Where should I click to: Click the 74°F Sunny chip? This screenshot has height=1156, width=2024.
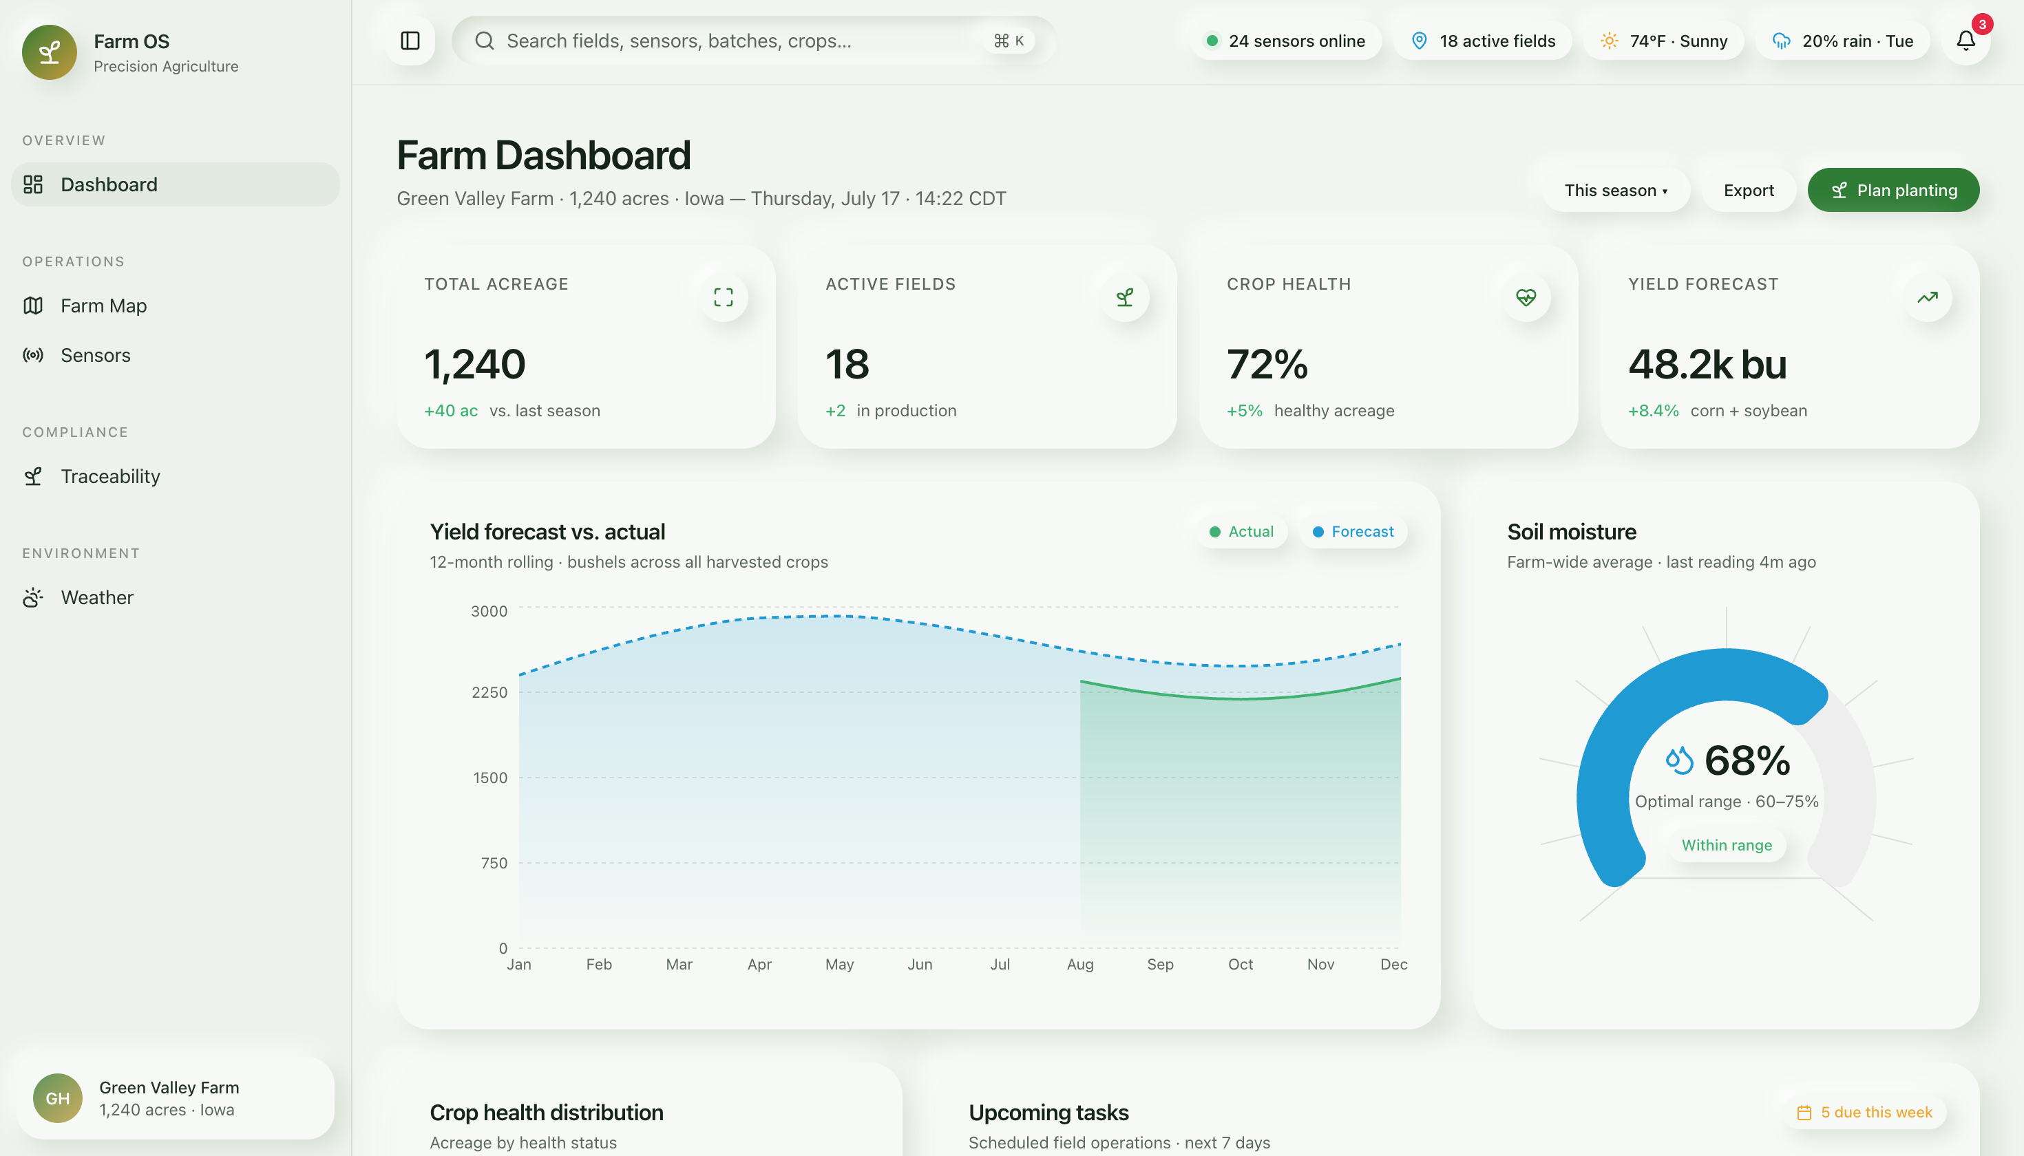click(x=1663, y=41)
